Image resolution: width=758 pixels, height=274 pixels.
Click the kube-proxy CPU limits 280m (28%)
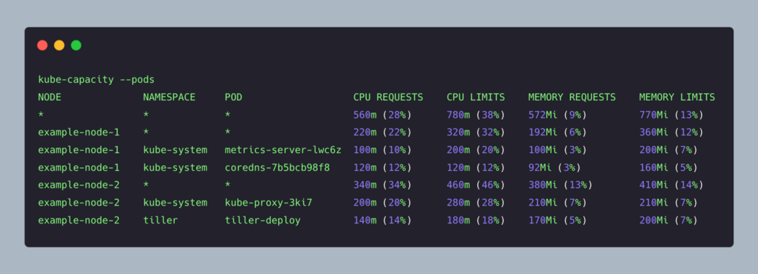(x=476, y=203)
